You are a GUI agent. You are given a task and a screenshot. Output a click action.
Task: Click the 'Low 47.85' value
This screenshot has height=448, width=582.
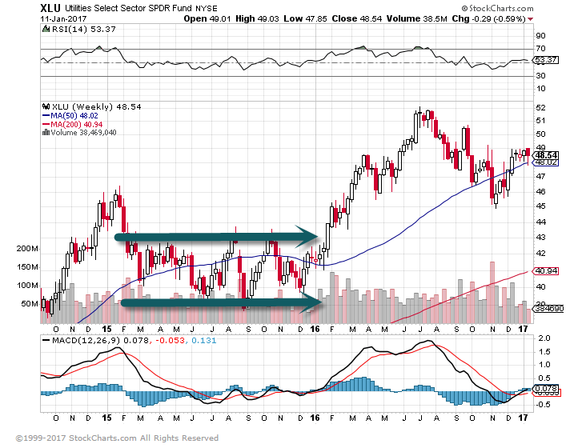305,18
